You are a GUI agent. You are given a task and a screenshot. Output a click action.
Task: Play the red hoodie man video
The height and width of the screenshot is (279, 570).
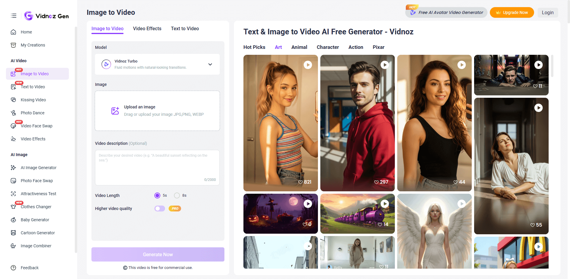pos(384,65)
